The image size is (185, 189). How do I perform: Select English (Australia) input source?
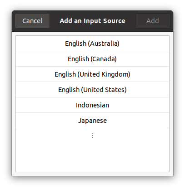pos(92,44)
